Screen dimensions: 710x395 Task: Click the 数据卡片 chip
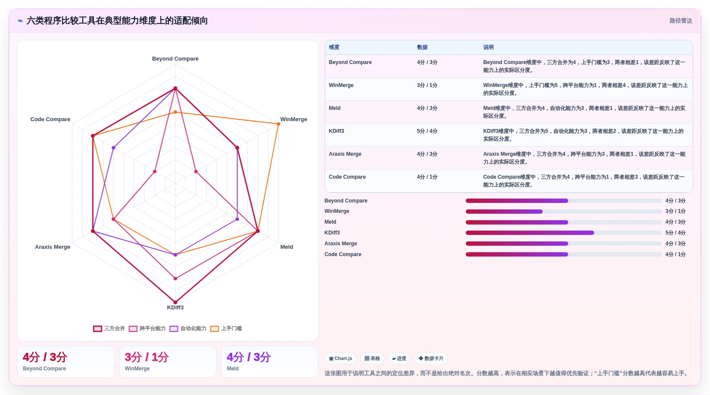click(x=431, y=358)
